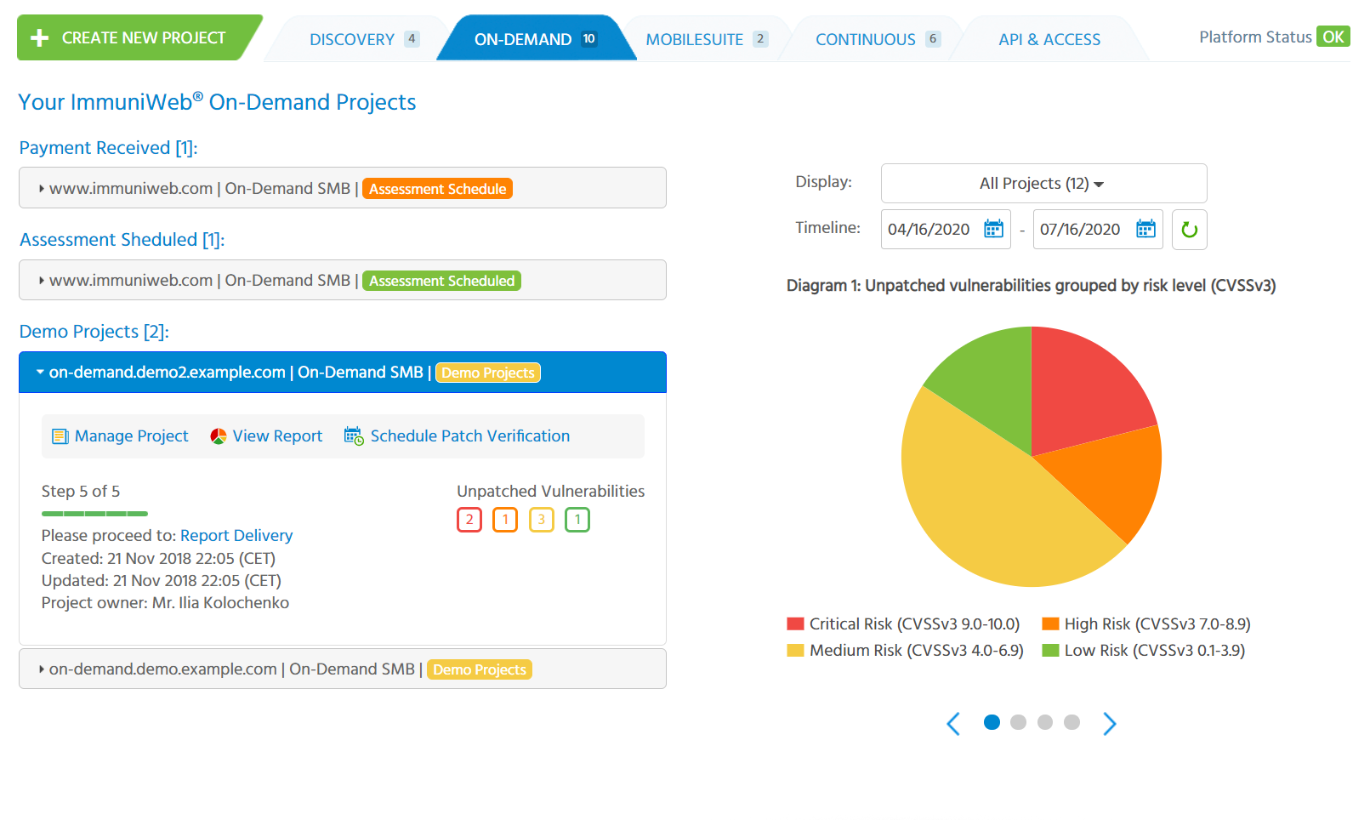Click the MobileSuite tab count badge 2
This screenshot has height=820, width=1370.
pos(760,39)
